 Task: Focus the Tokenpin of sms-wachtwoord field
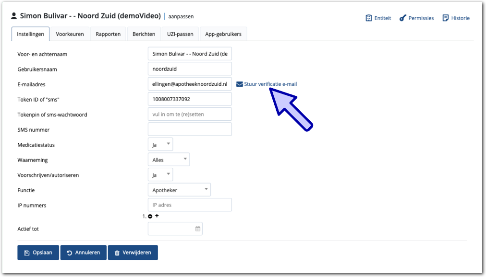pyautogui.click(x=190, y=114)
